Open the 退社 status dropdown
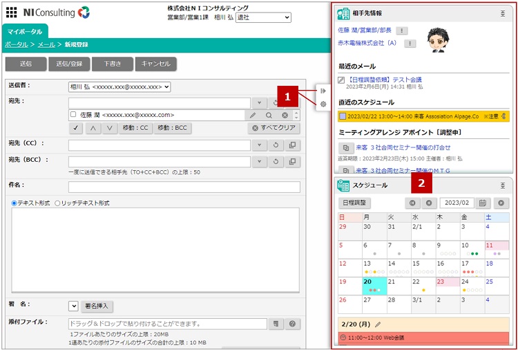This screenshot has height=350, width=518. [263, 17]
